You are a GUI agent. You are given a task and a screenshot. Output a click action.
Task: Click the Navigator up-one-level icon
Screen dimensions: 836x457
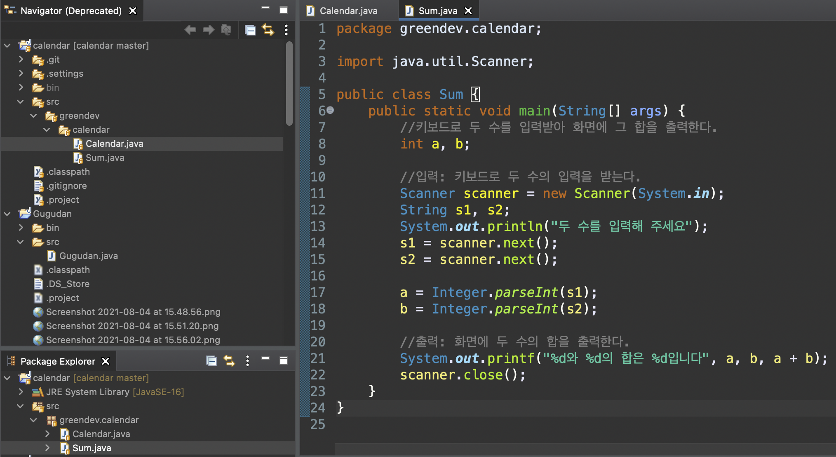point(226,30)
